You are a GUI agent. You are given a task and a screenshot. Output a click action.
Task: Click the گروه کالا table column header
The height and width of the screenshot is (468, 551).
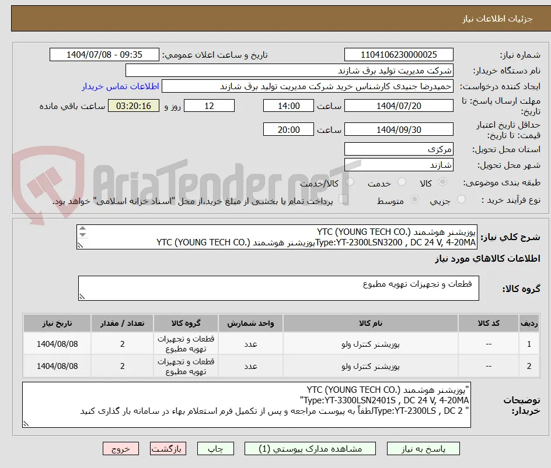point(186,323)
